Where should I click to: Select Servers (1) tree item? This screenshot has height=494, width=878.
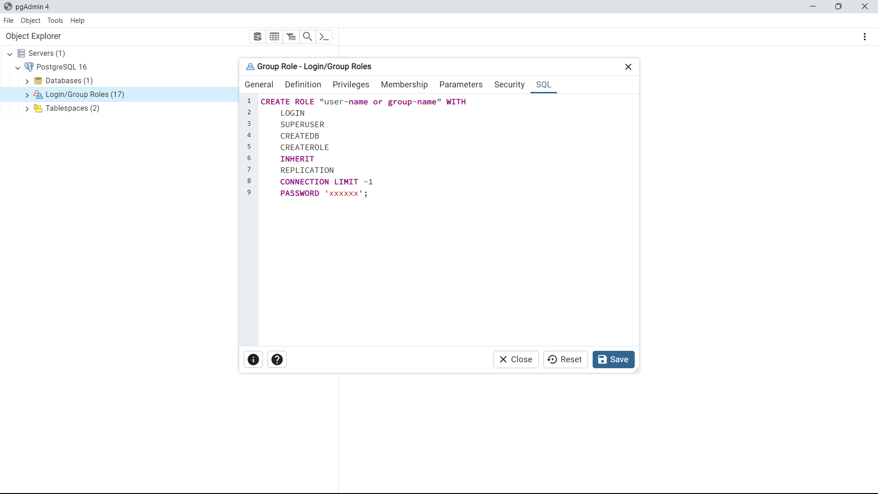[47, 54]
